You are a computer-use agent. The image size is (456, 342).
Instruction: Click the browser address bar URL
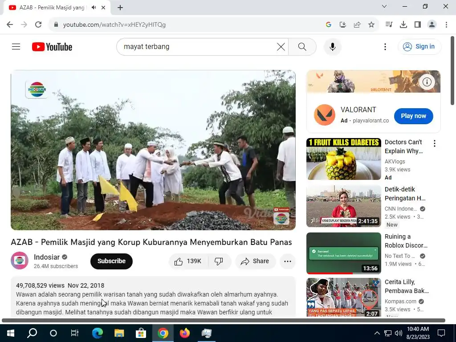[114, 25]
